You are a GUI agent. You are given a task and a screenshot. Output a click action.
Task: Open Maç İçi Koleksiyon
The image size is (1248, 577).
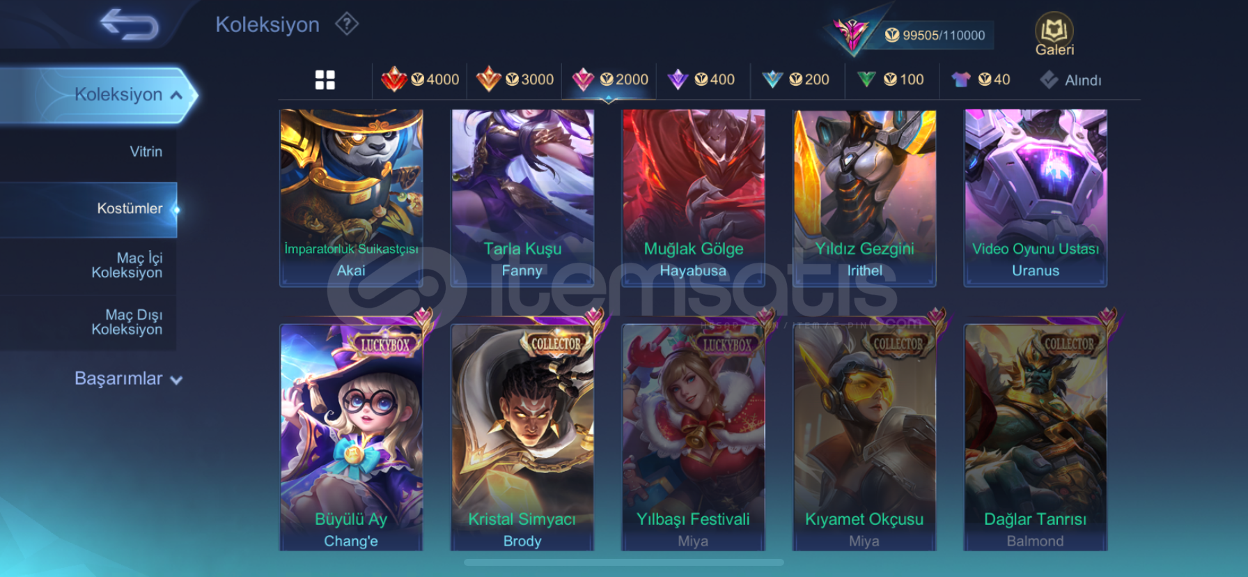(x=88, y=266)
